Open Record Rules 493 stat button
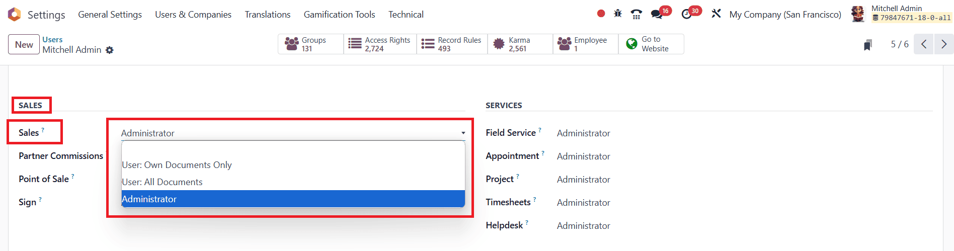Viewport: 954px width, 251px height. click(452, 44)
